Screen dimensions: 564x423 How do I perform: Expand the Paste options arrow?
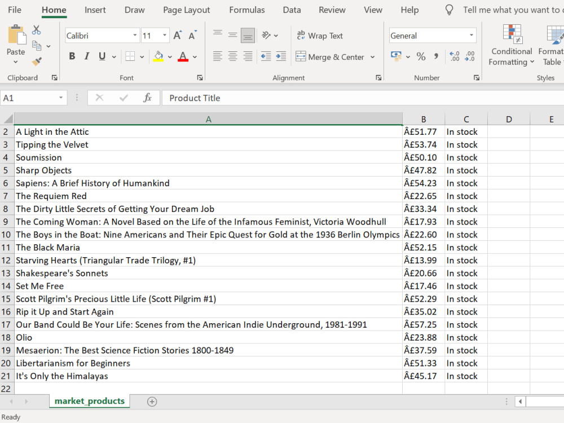(15, 62)
